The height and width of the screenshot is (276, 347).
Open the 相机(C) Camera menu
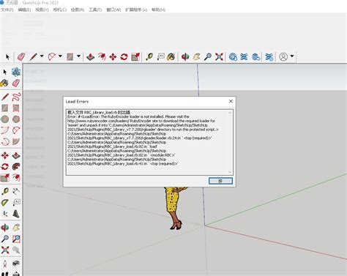(x=60, y=10)
